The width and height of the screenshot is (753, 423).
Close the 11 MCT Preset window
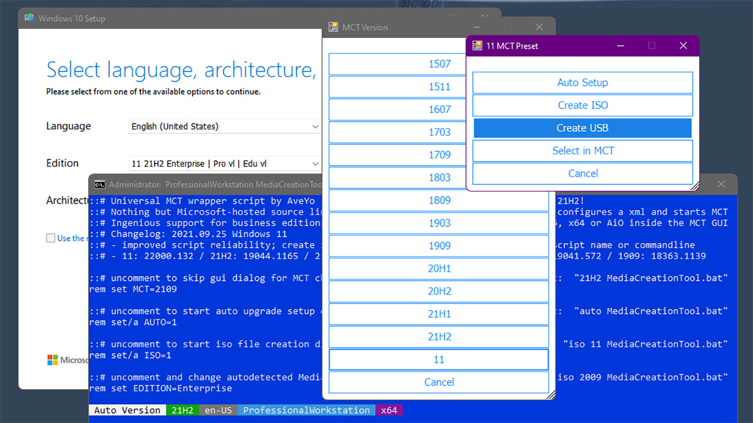[683, 46]
